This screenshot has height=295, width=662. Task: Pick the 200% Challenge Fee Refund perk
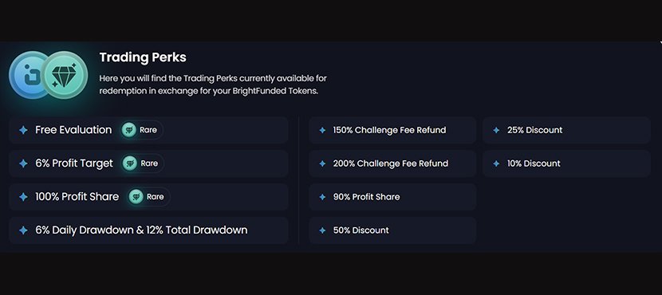tap(392, 163)
